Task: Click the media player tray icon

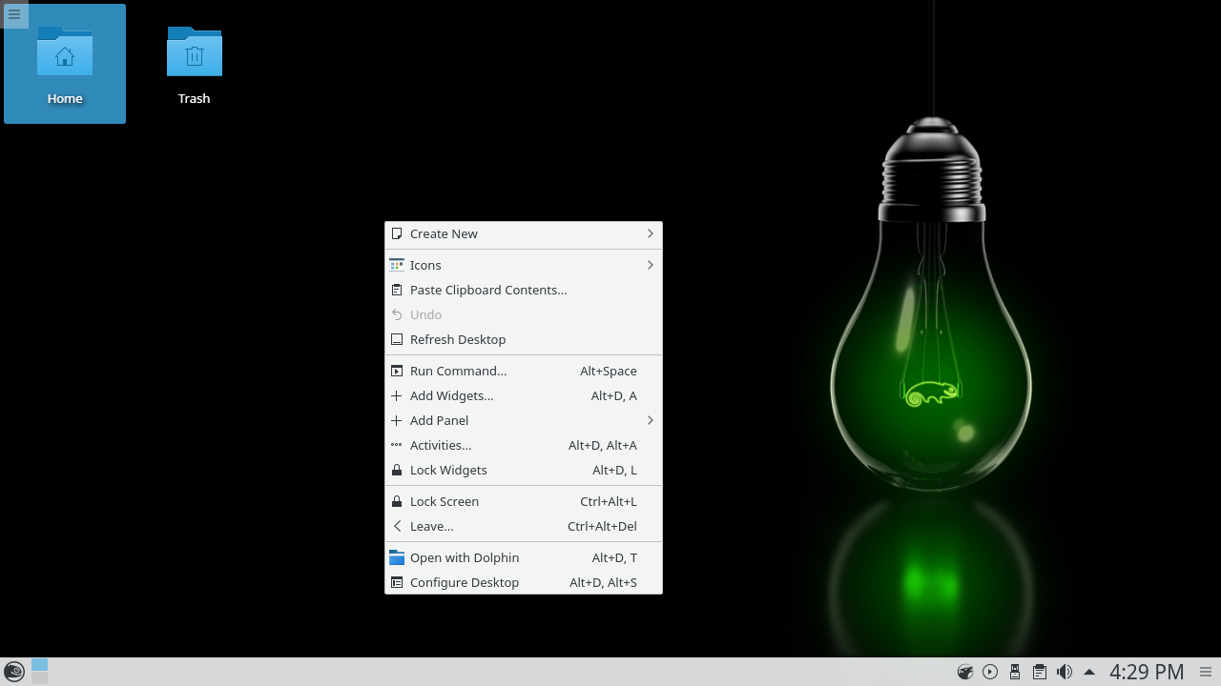Action: 990,672
